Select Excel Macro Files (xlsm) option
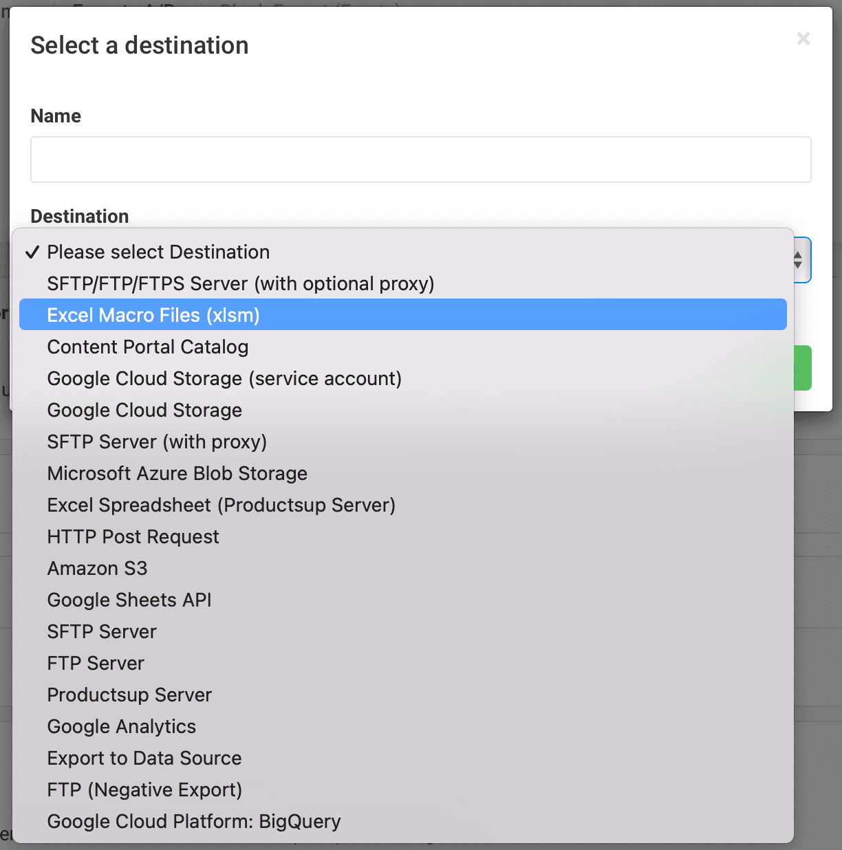 [153, 315]
